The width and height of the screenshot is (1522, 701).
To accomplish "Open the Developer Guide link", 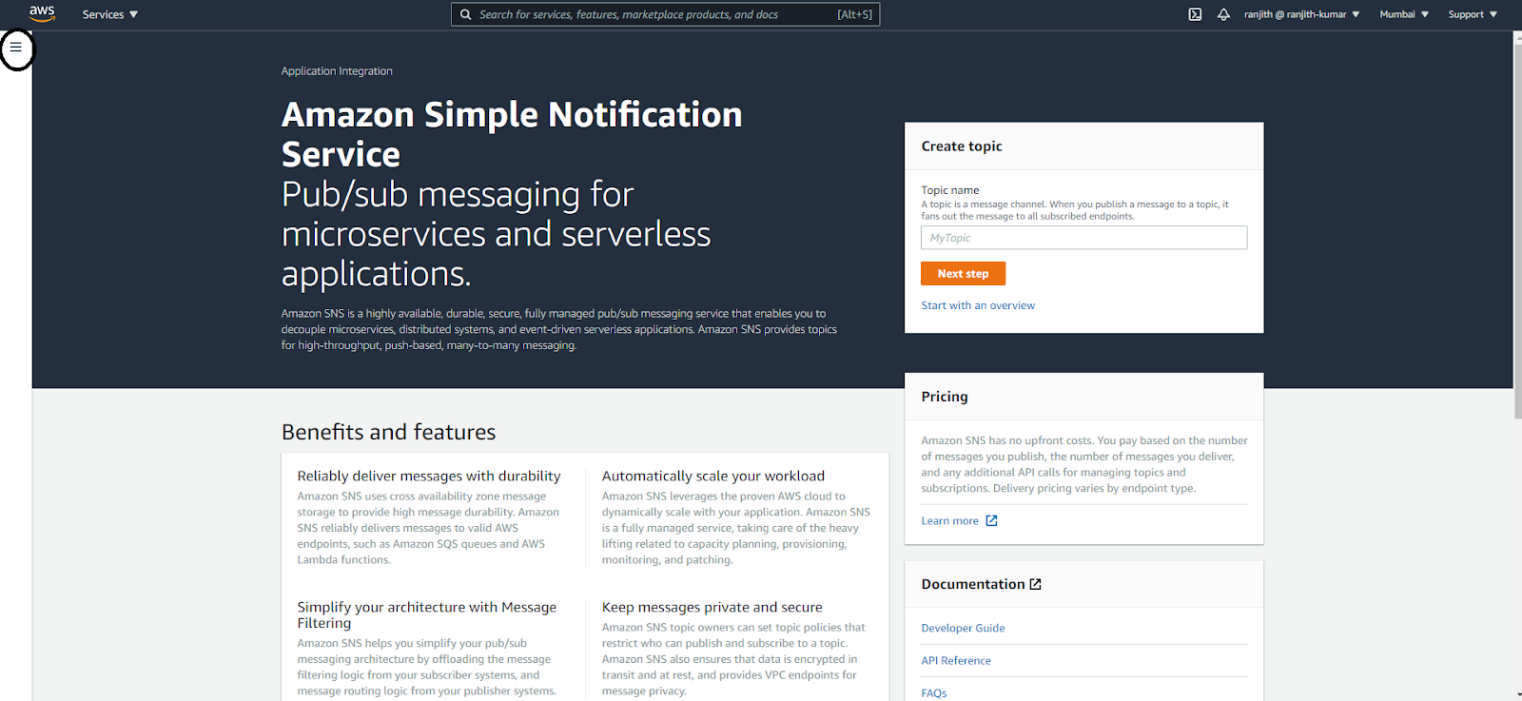I will point(963,628).
